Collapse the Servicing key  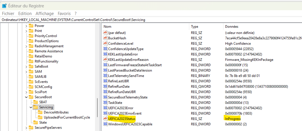pos(31,107)
